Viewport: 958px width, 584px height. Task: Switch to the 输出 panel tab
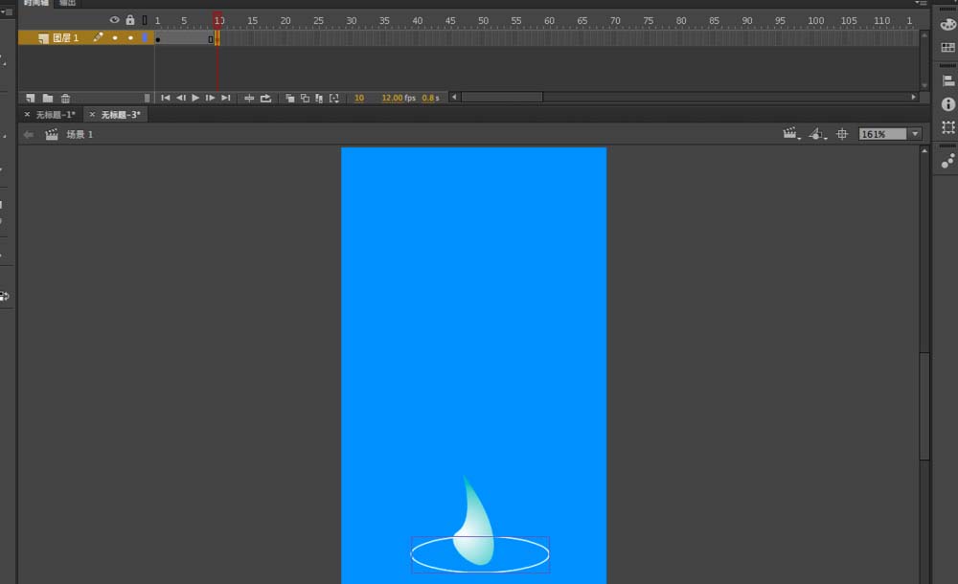tap(68, 3)
